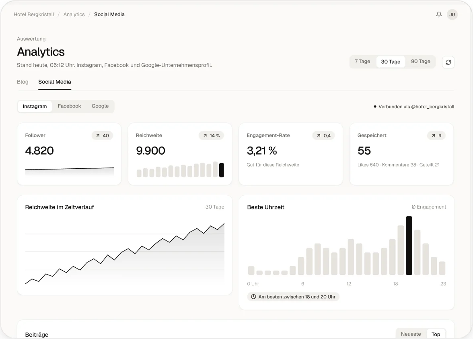473x339 pixels.
Task: Click the Reichweite im Zeitverlauf line chart
Action: coord(125,254)
